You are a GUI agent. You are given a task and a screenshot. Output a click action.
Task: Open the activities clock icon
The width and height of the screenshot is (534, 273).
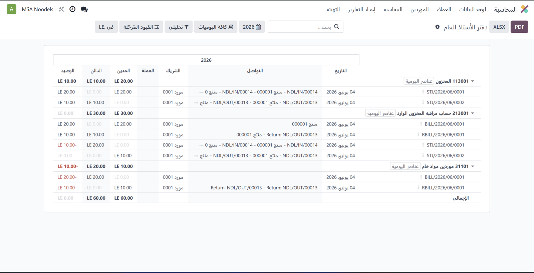(x=72, y=9)
